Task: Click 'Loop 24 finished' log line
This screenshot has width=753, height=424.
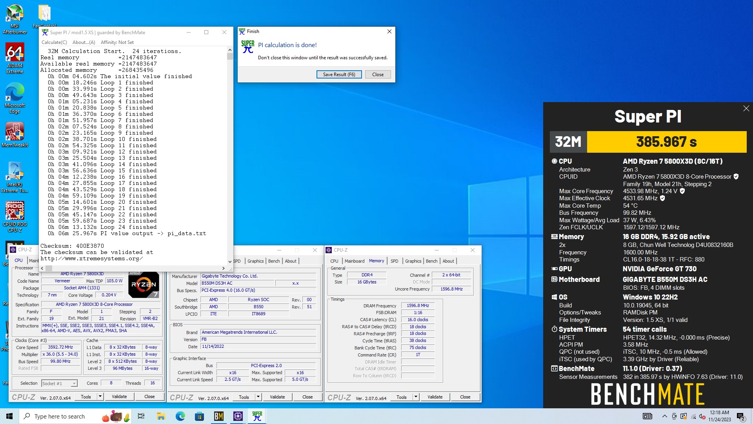Action: point(102,227)
